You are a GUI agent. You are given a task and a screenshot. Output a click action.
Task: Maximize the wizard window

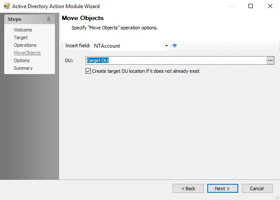click(x=251, y=6)
